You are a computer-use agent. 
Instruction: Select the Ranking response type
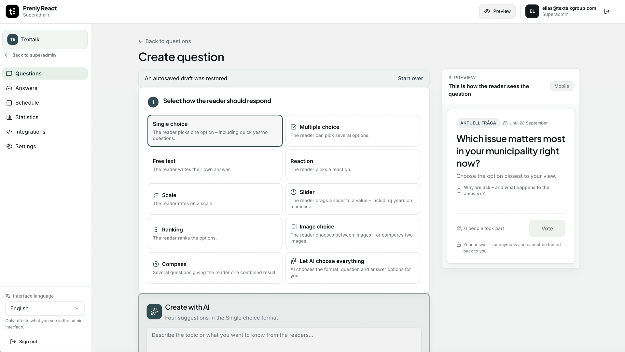pos(215,233)
